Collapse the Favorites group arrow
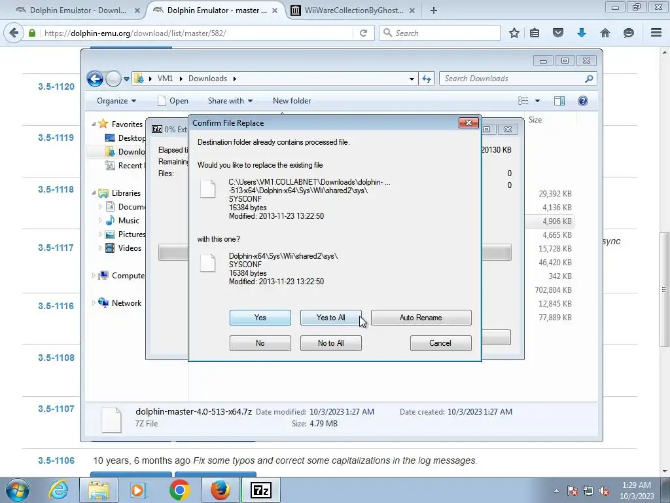Viewport: 670px width, 503px height. tap(94, 124)
